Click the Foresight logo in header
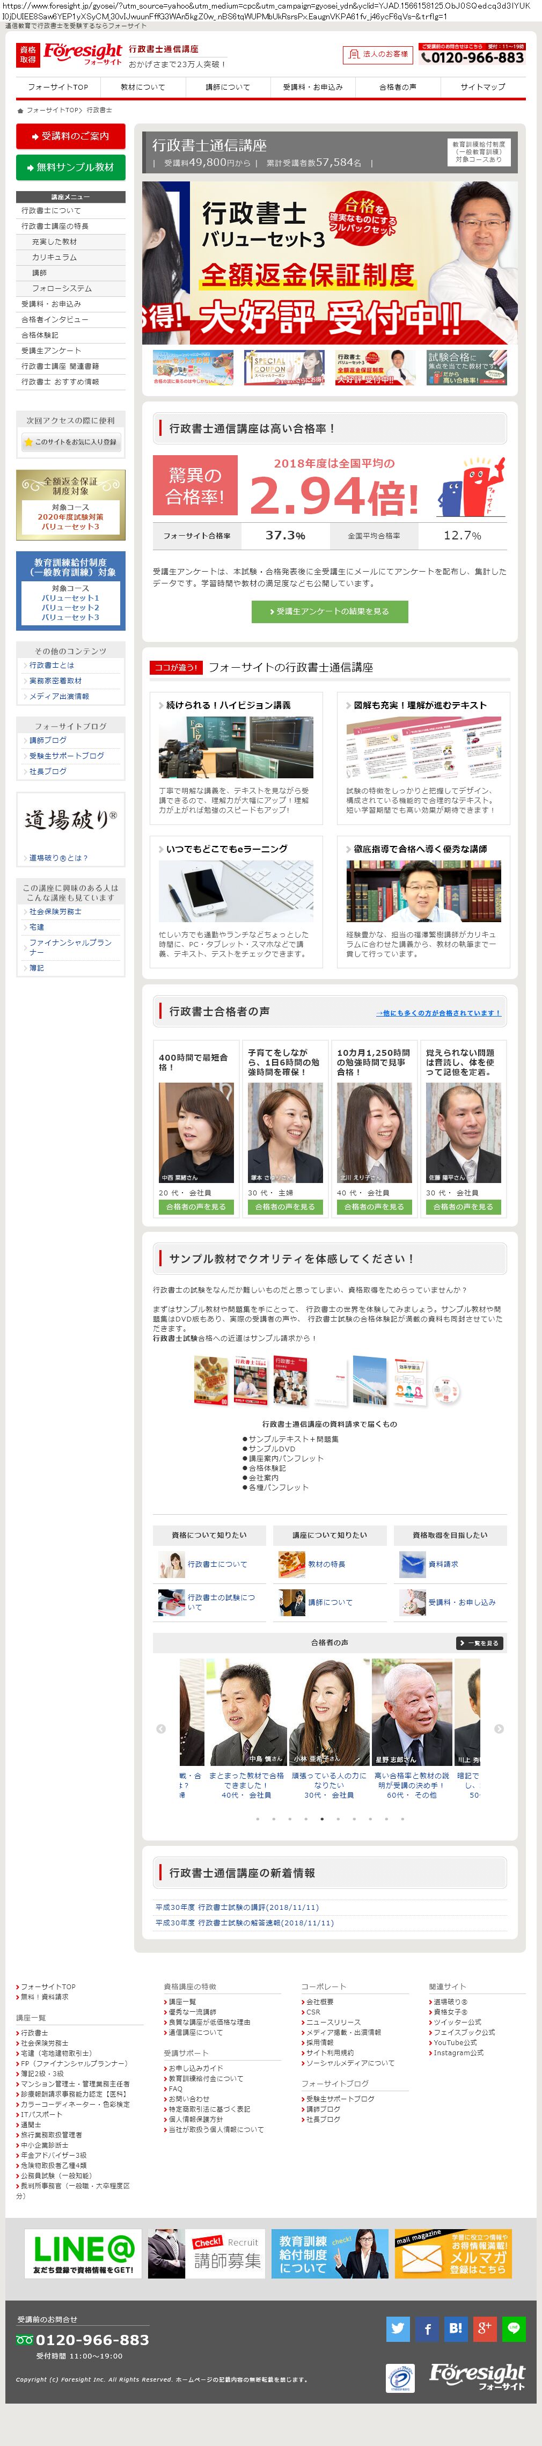Screen dimensions: 542x2446 [x=70, y=54]
